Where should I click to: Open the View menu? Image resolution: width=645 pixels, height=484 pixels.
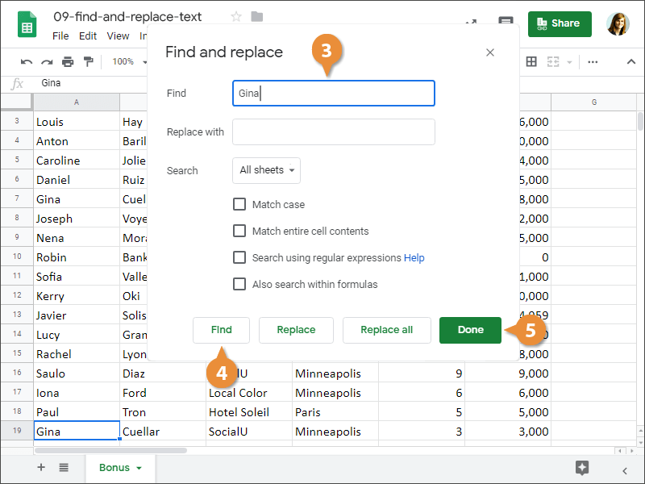(118, 36)
